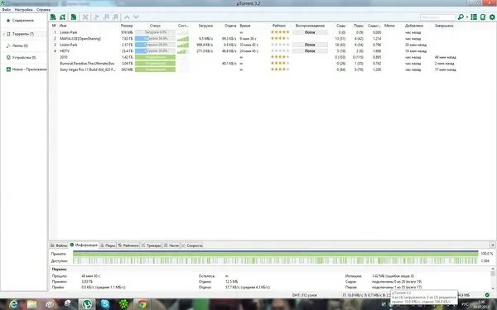
Task: Open Google Chrome from the taskbar
Action: pyautogui.click(x=142, y=304)
